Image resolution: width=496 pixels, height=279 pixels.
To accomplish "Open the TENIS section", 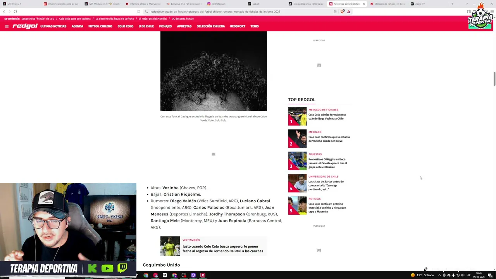I will pos(255,26).
